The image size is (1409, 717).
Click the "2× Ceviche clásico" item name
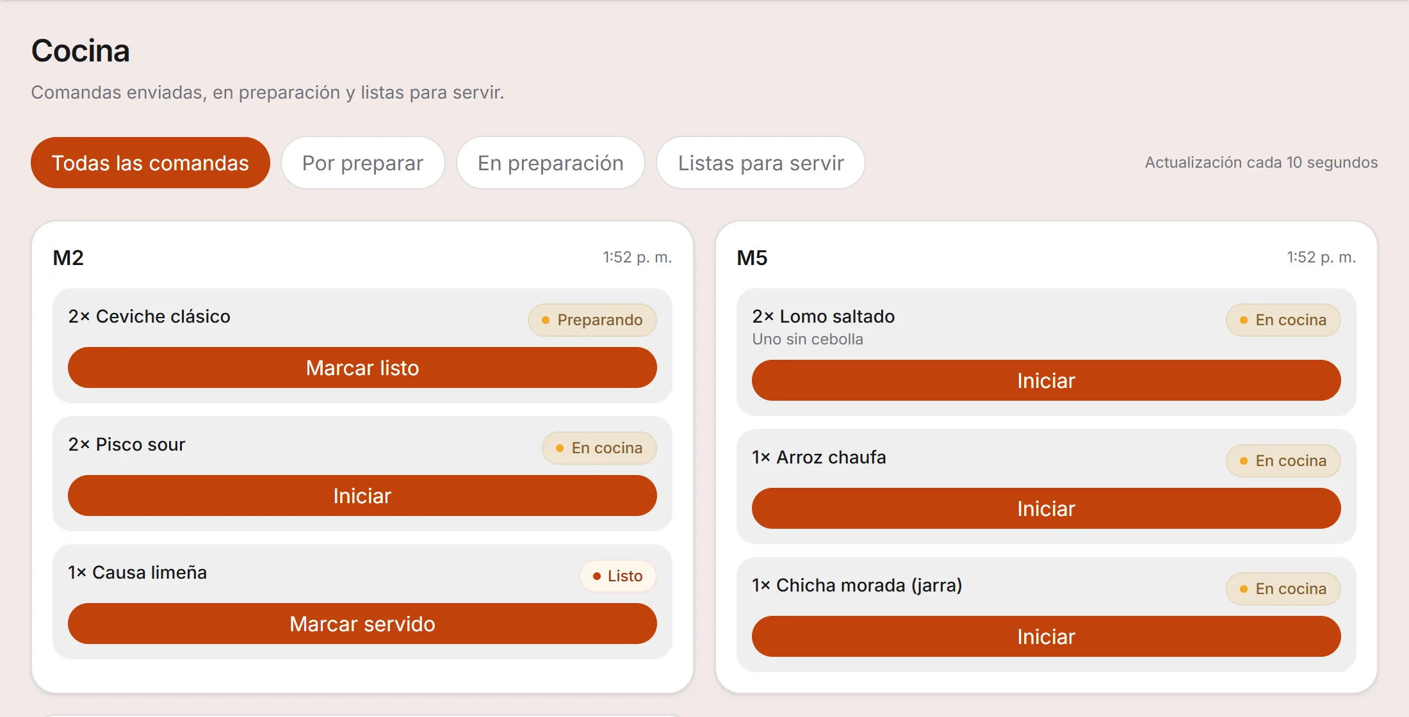[x=149, y=316]
